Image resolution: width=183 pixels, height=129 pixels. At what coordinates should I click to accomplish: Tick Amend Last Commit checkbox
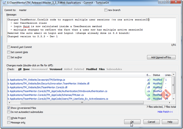click(9, 47)
